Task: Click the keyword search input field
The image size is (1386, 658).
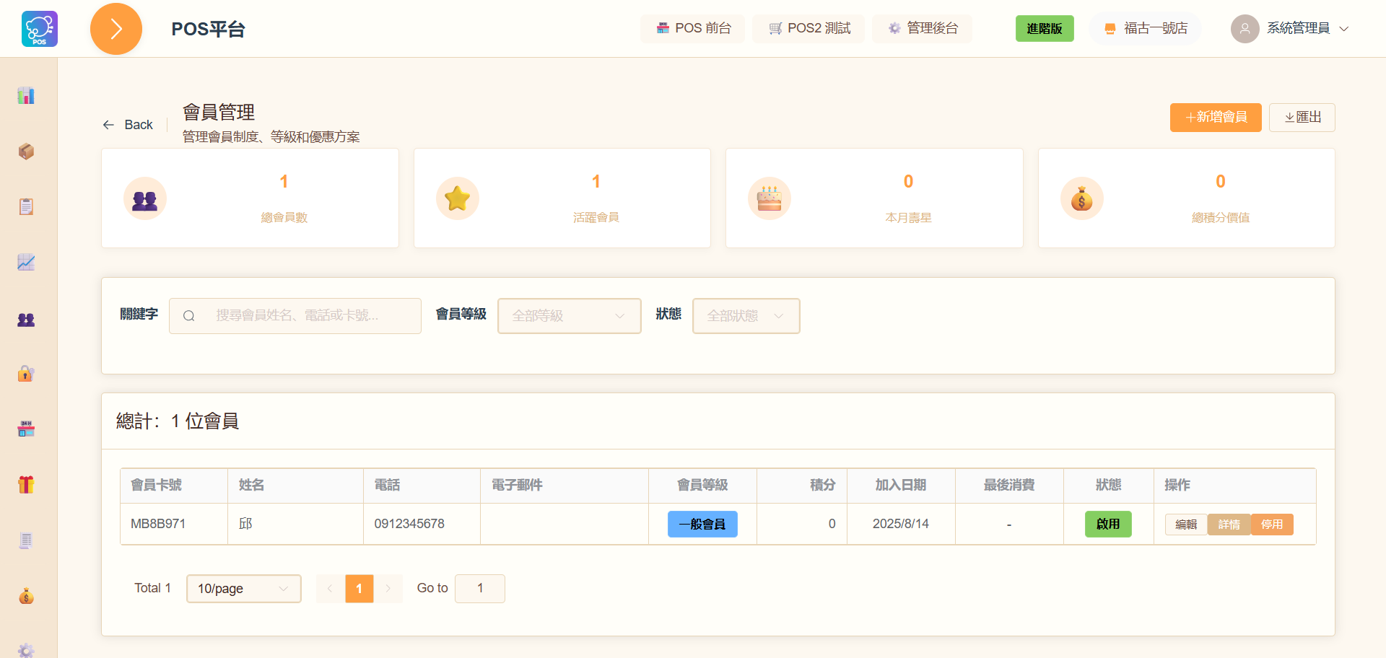Action: pos(295,315)
